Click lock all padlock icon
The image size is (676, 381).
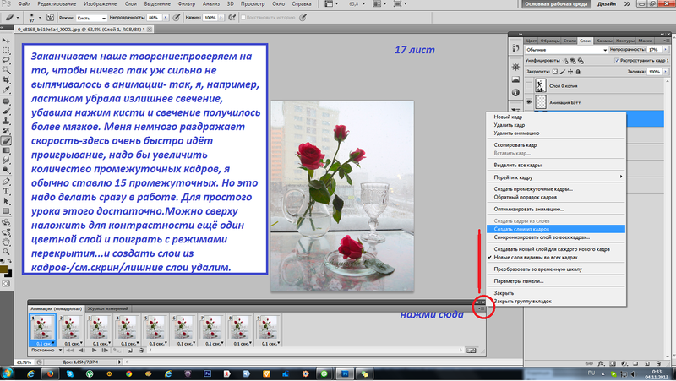pos(578,72)
